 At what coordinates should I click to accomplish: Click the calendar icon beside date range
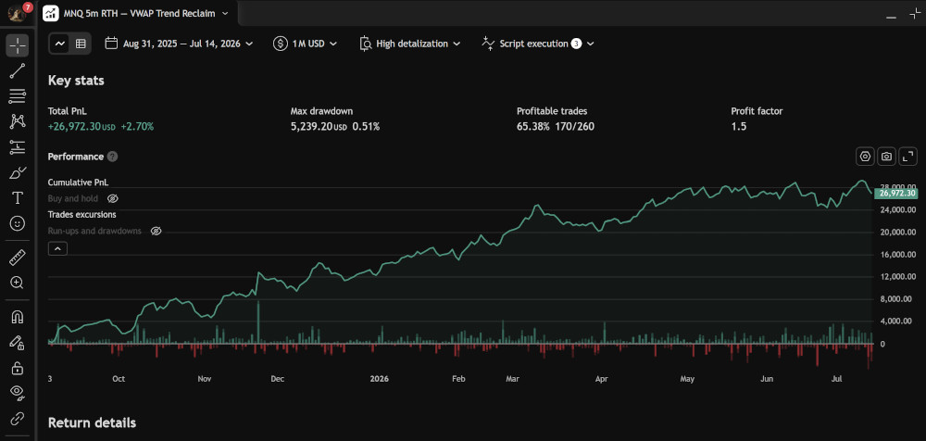[111, 44]
